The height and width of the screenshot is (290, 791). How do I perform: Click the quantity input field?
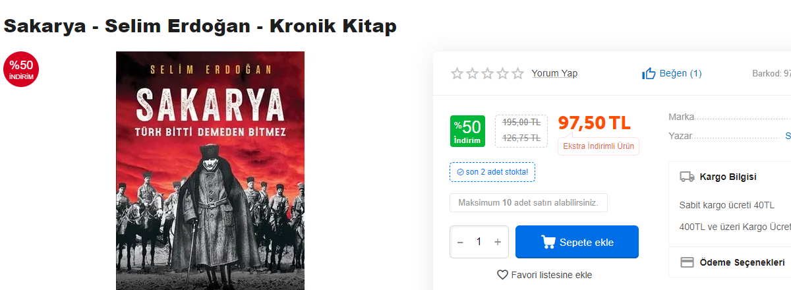point(479,242)
